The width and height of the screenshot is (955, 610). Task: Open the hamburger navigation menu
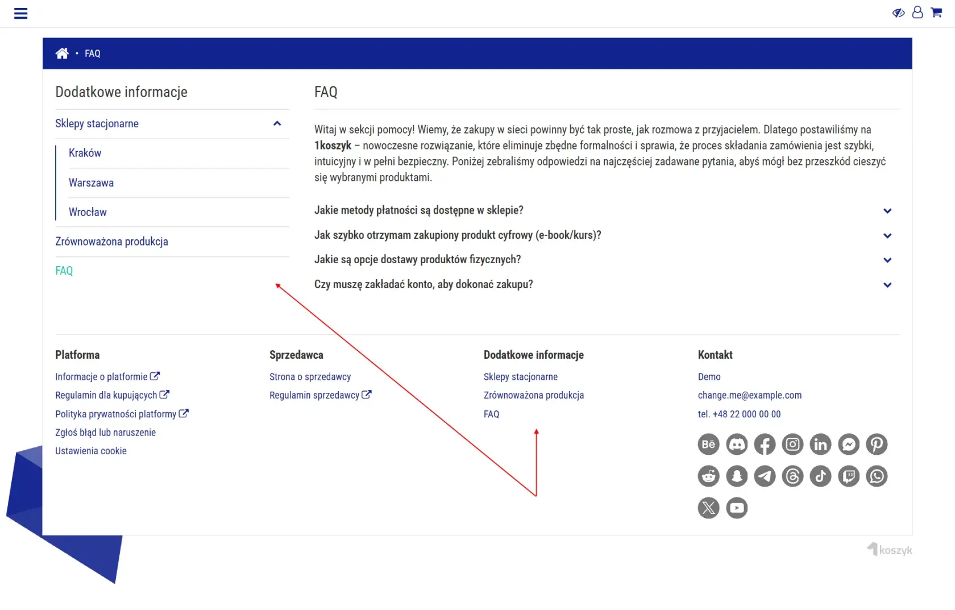(21, 13)
